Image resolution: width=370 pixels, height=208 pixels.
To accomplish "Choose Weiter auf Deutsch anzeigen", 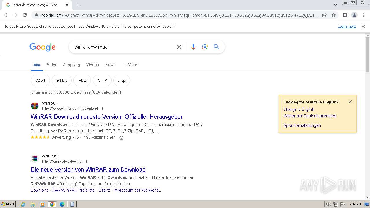I will pyautogui.click(x=310, y=116).
